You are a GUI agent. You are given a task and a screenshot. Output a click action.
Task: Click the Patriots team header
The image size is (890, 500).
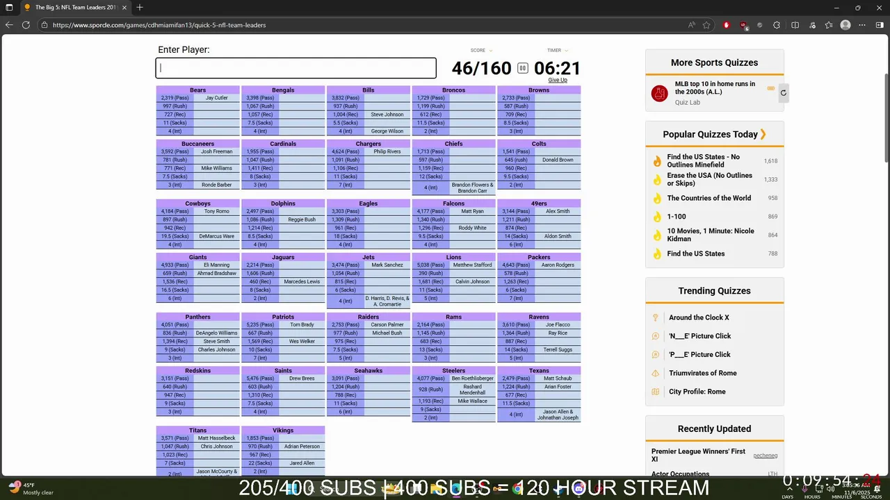click(x=283, y=317)
